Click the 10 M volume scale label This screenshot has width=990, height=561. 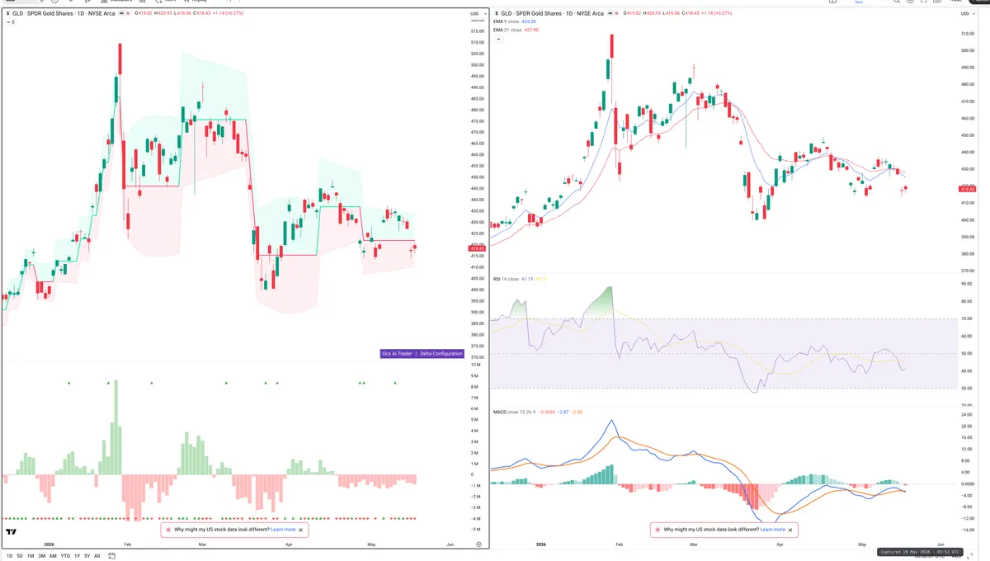pyautogui.click(x=475, y=364)
